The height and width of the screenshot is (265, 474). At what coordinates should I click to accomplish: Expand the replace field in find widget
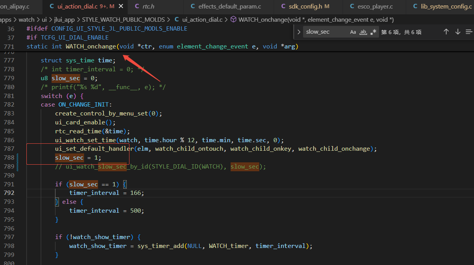pyautogui.click(x=299, y=32)
